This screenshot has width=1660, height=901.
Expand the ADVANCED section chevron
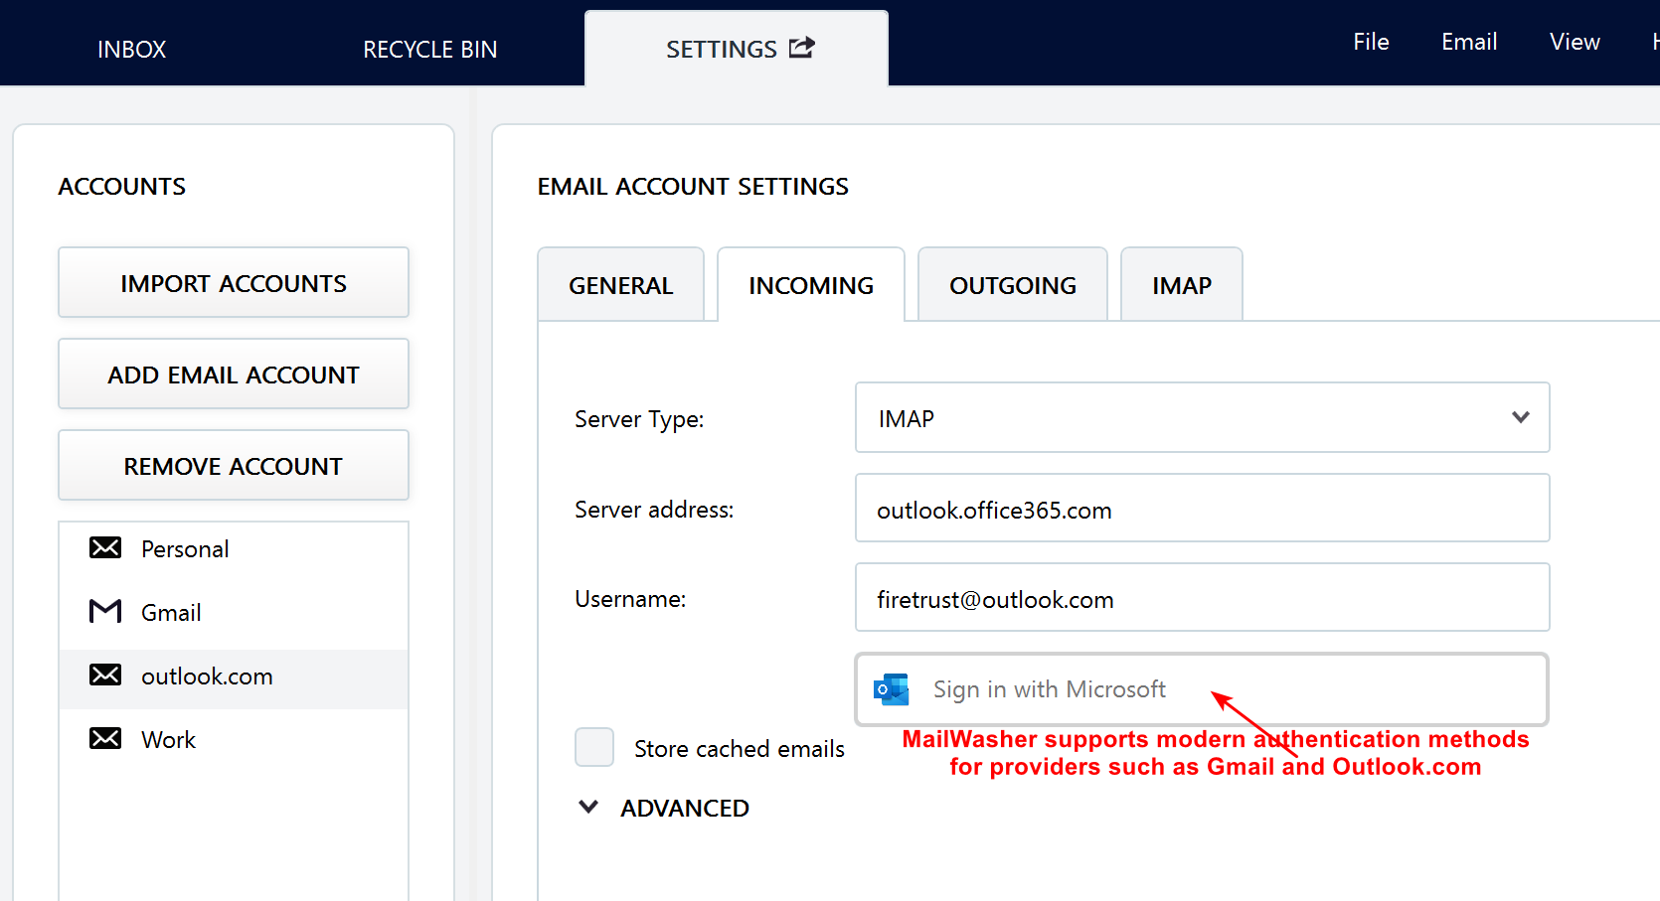point(588,807)
